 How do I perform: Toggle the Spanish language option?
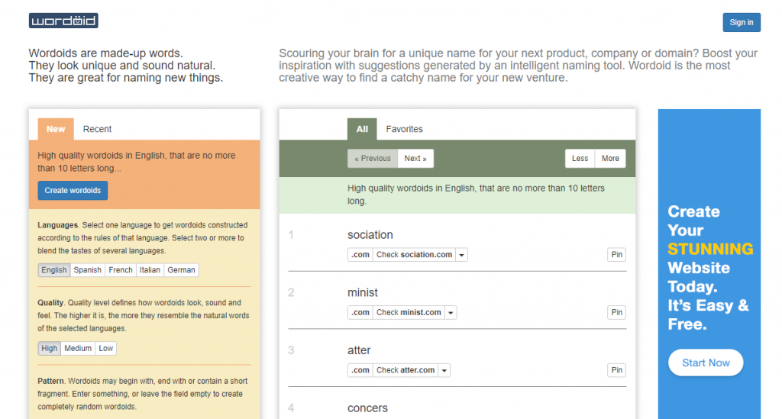coord(88,270)
